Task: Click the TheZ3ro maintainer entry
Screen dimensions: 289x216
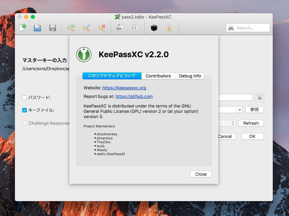Action: (104, 142)
